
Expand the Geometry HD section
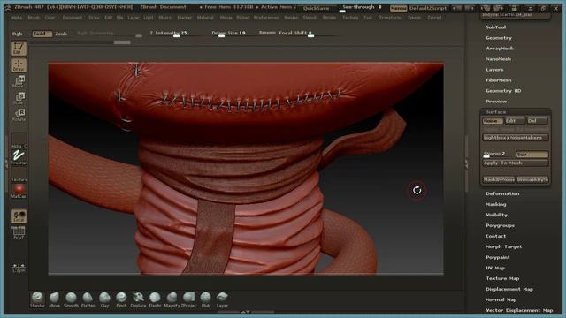coord(503,91)
